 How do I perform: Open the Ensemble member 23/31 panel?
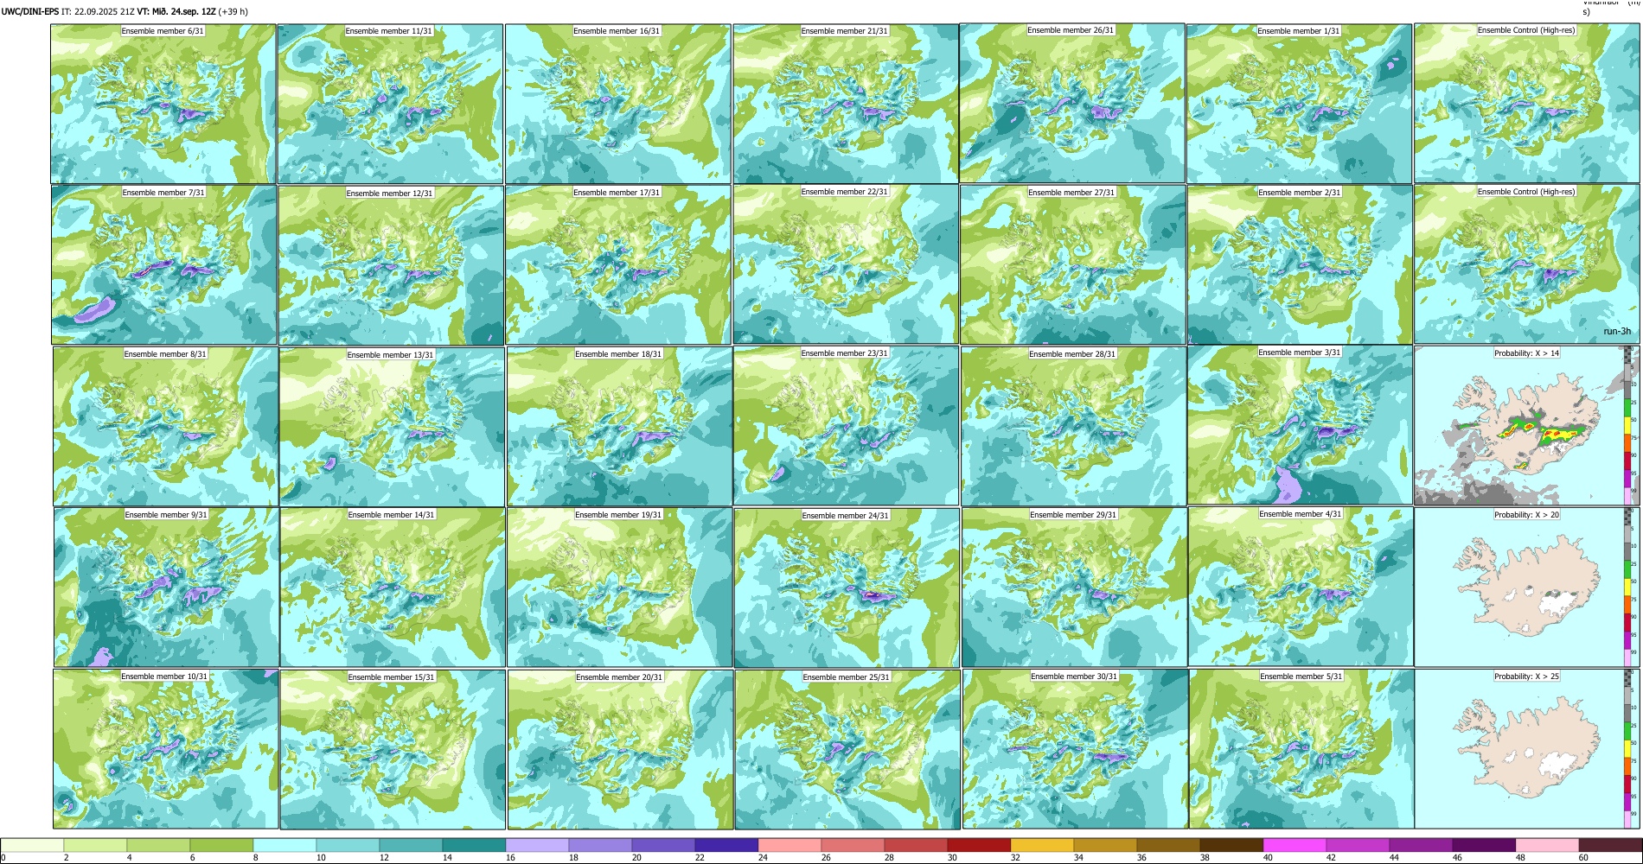(x=846, y=426)
